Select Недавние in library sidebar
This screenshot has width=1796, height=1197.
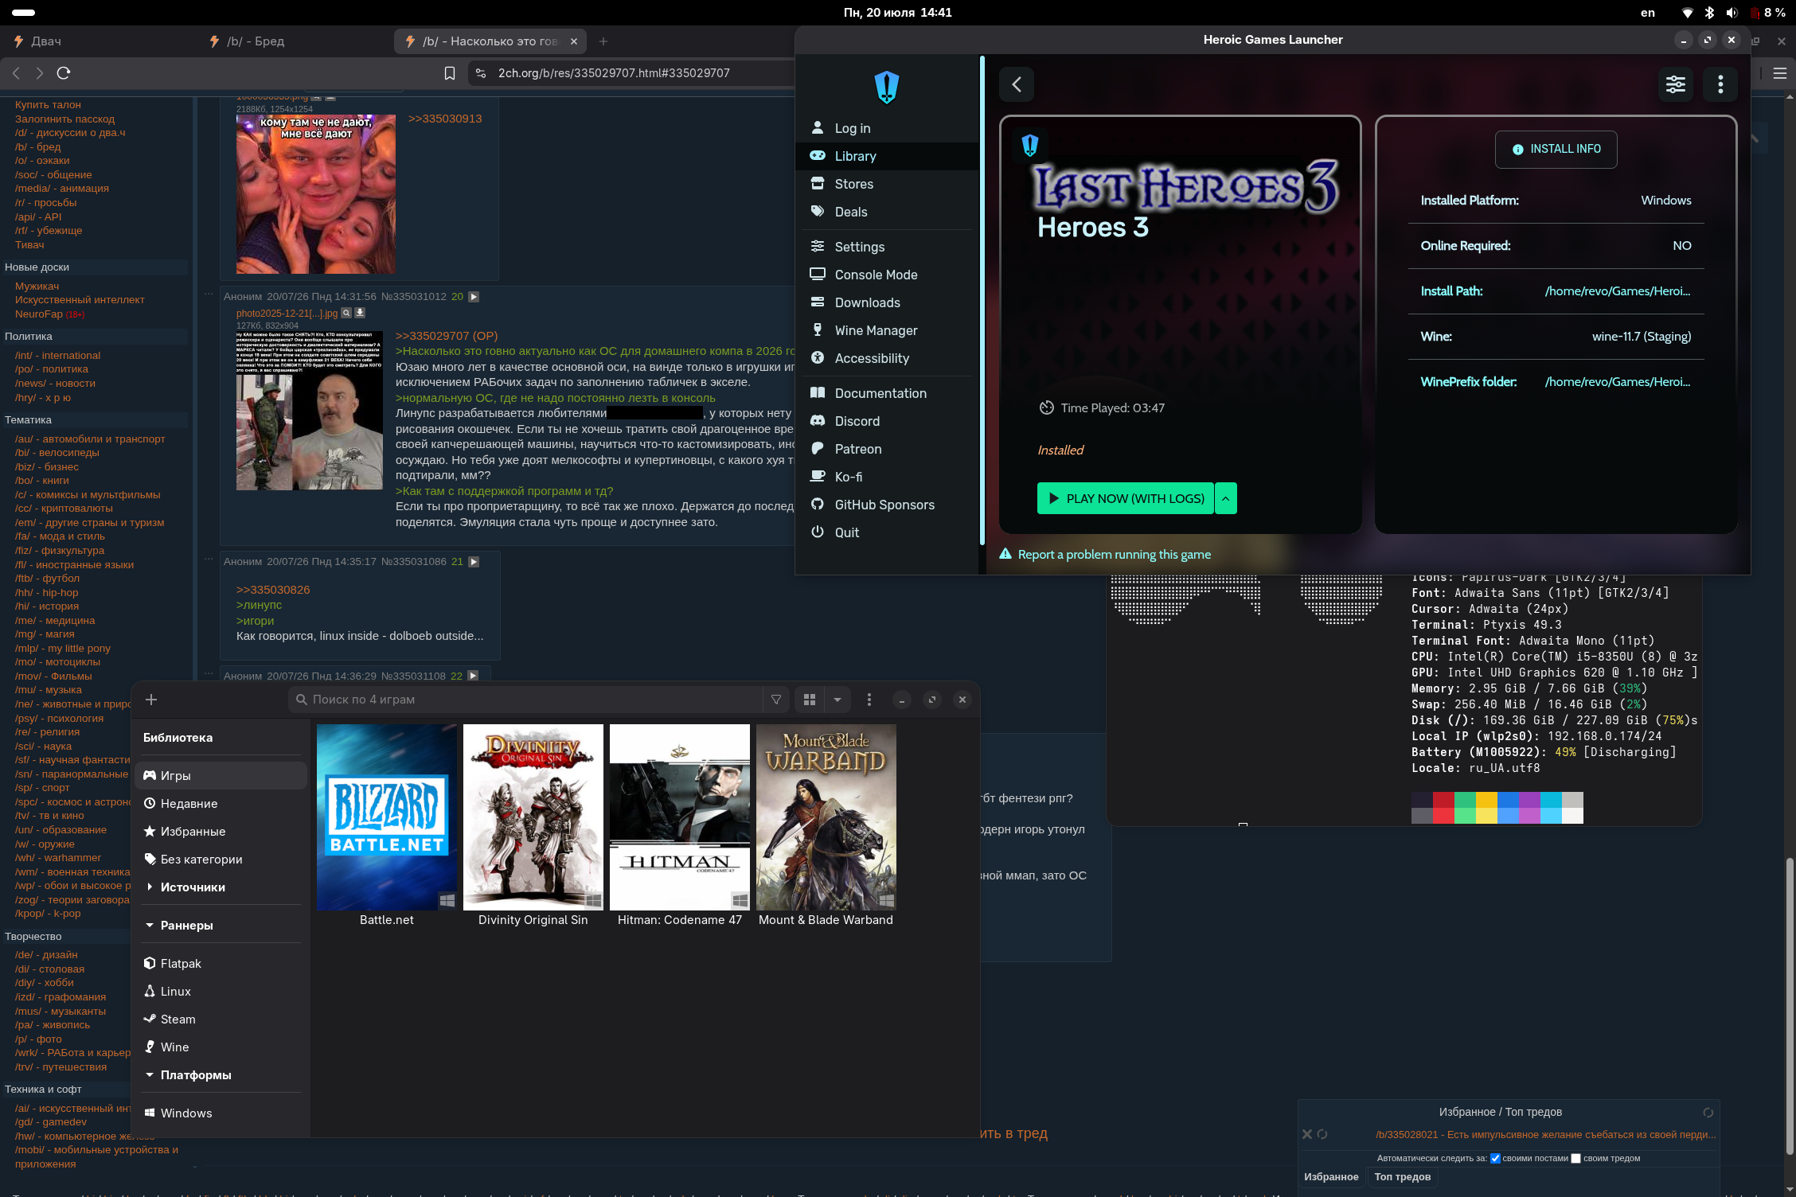click(x=221, y=803)
